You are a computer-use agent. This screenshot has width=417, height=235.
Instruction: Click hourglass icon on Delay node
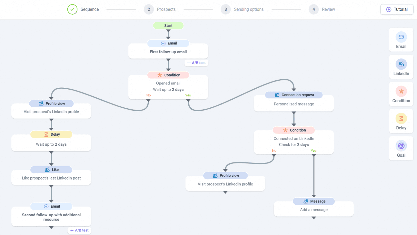click(46, 135)
